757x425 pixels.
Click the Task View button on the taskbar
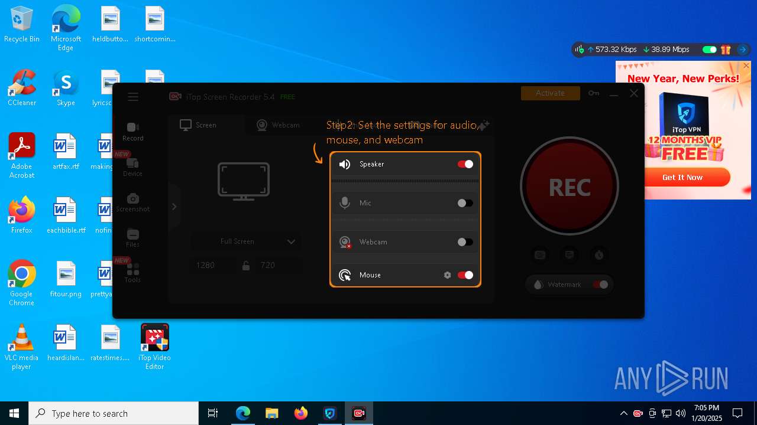(x=213, y=413)
